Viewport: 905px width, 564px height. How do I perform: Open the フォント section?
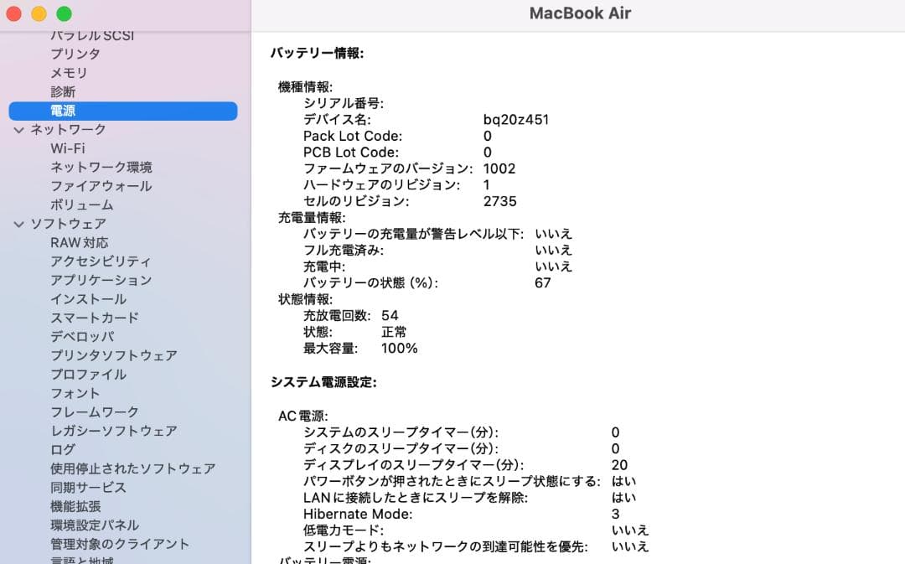point(75,393)
